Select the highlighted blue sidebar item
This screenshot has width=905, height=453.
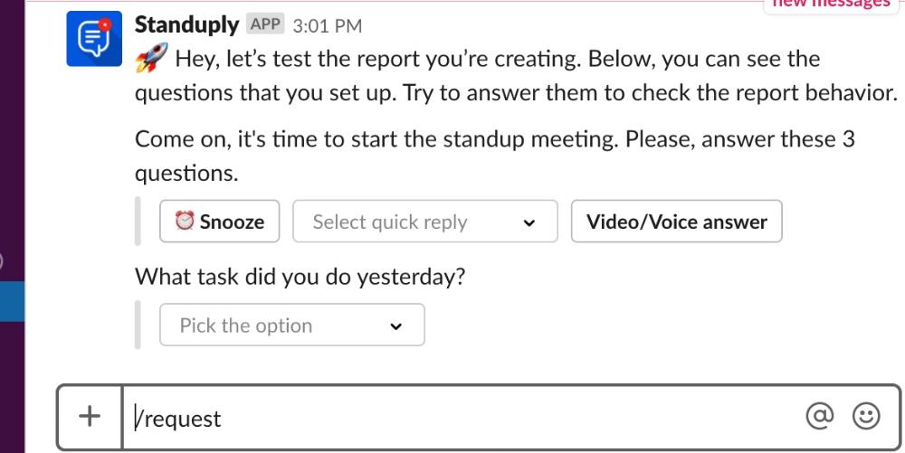coord(12,301)
